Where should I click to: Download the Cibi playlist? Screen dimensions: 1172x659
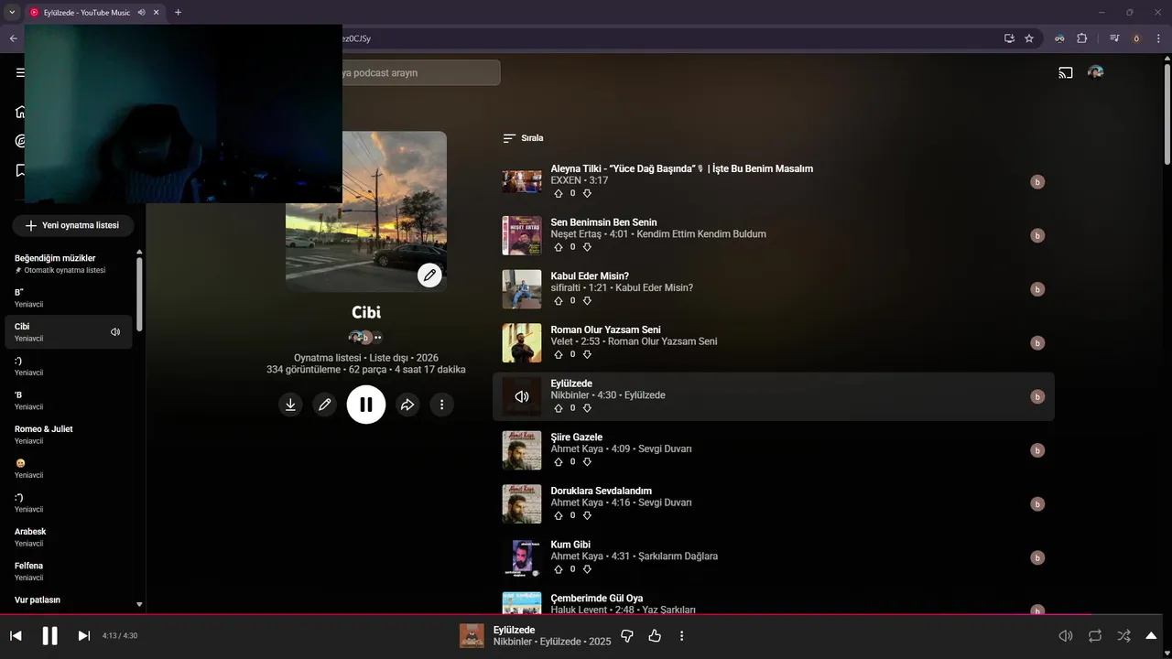pos(290,405)
